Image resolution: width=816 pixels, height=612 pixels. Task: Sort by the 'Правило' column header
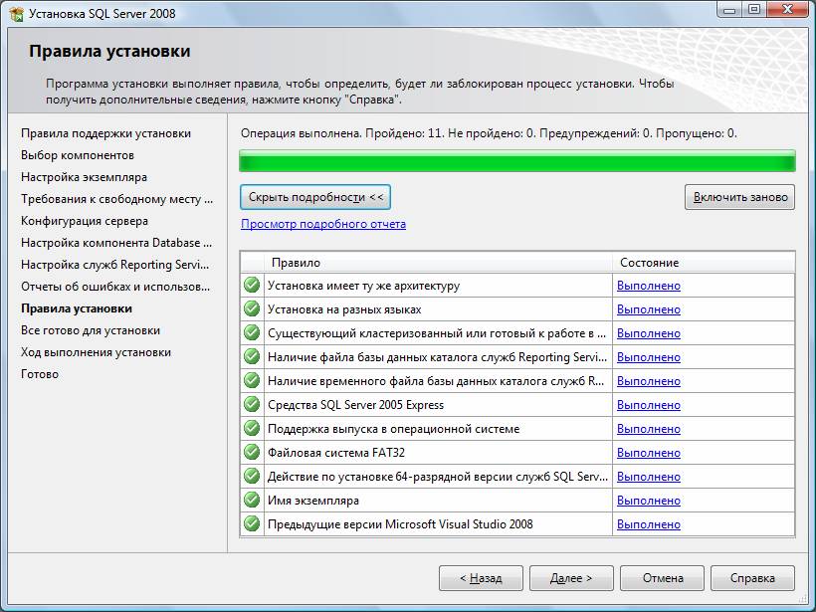[x=438, y=263]
